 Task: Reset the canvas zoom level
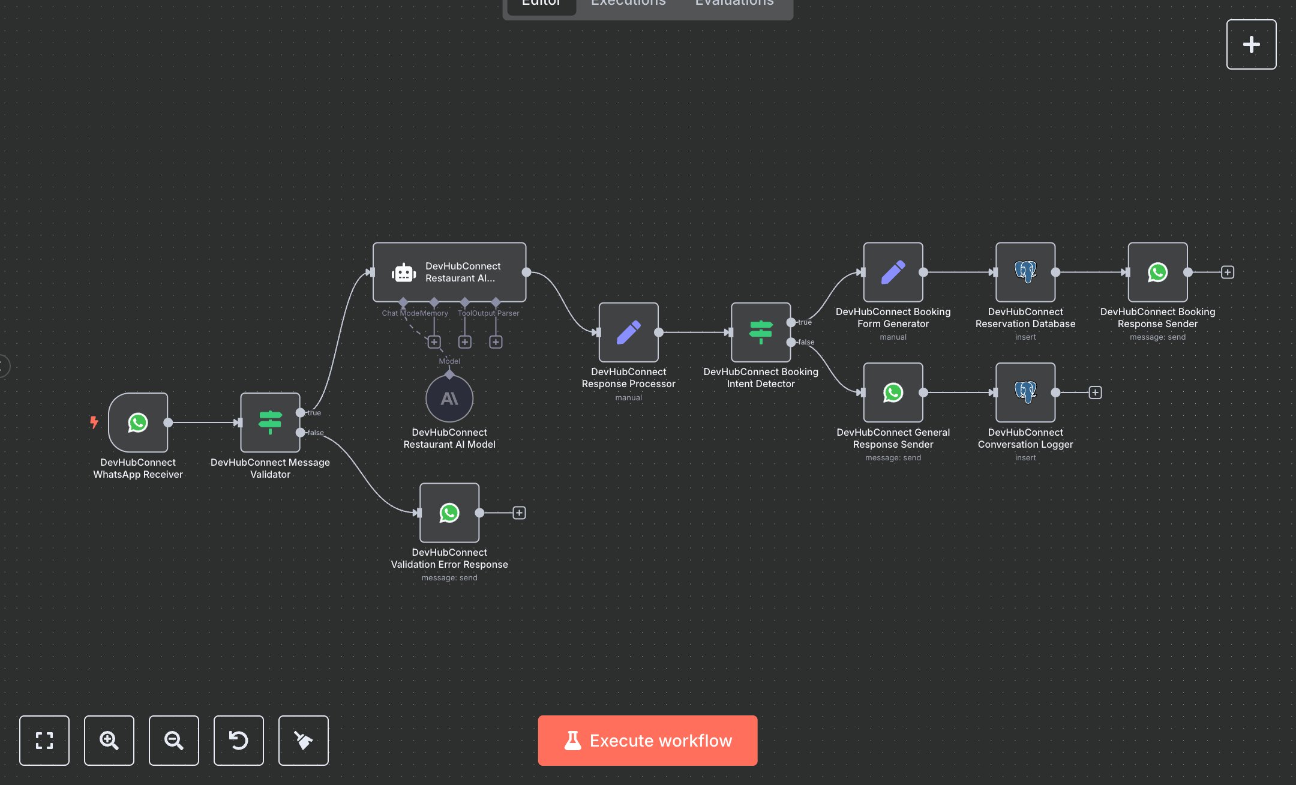click(x=239, y=740)
